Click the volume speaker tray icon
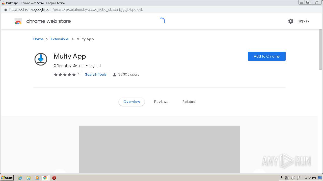This screenshot has height=181, width=323. pyautogui.click(x=293, y=178)
